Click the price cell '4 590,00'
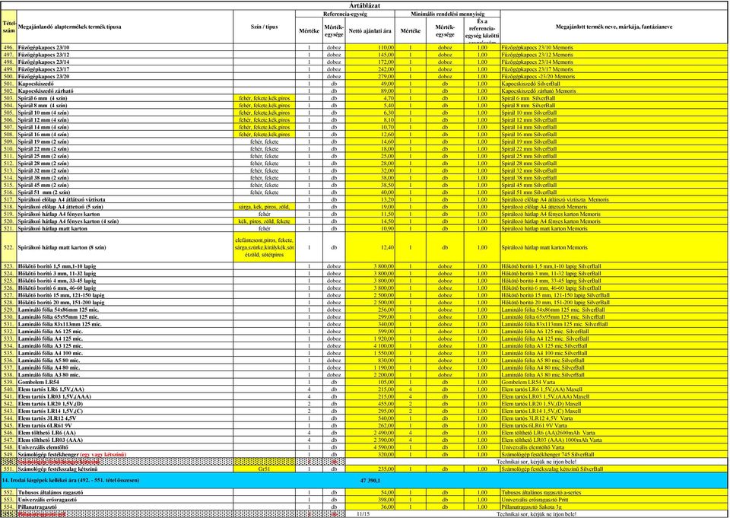This screenshot has height=518, width=730. [370, 447]
